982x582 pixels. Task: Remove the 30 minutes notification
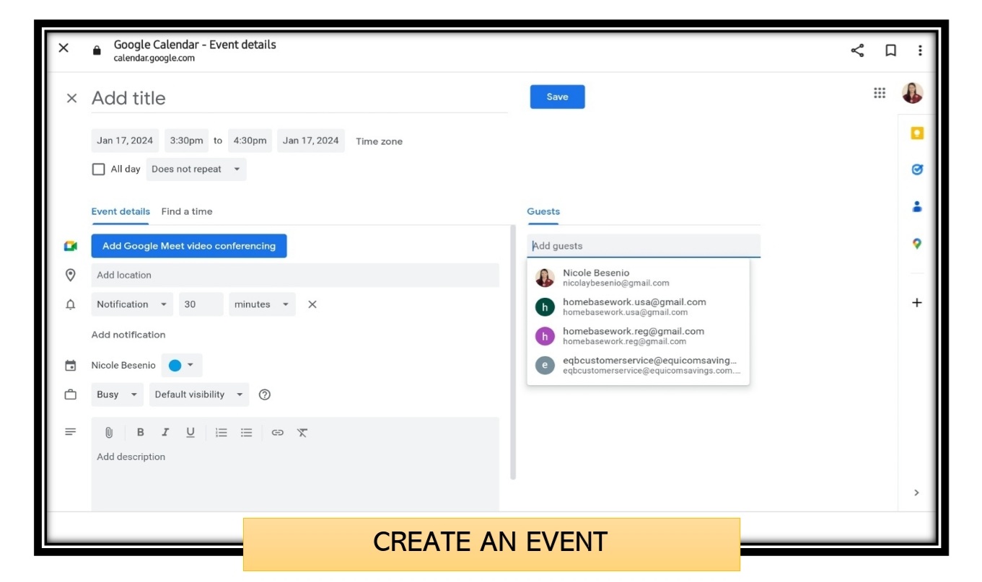tap(312, 304)
